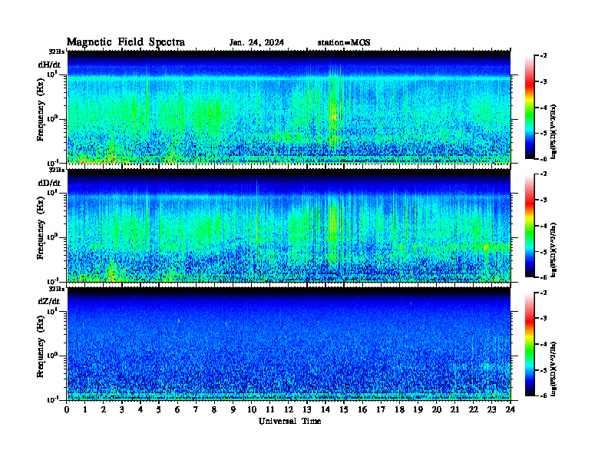This screenshot has width=608, height=470.
Task: Click the log(PSD) label beside the dH/dt color bar
Action: [x=553, y=131]
